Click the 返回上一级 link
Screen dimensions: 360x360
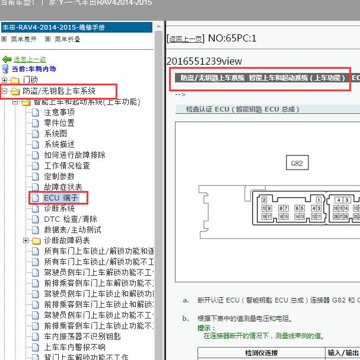[30, 59]
